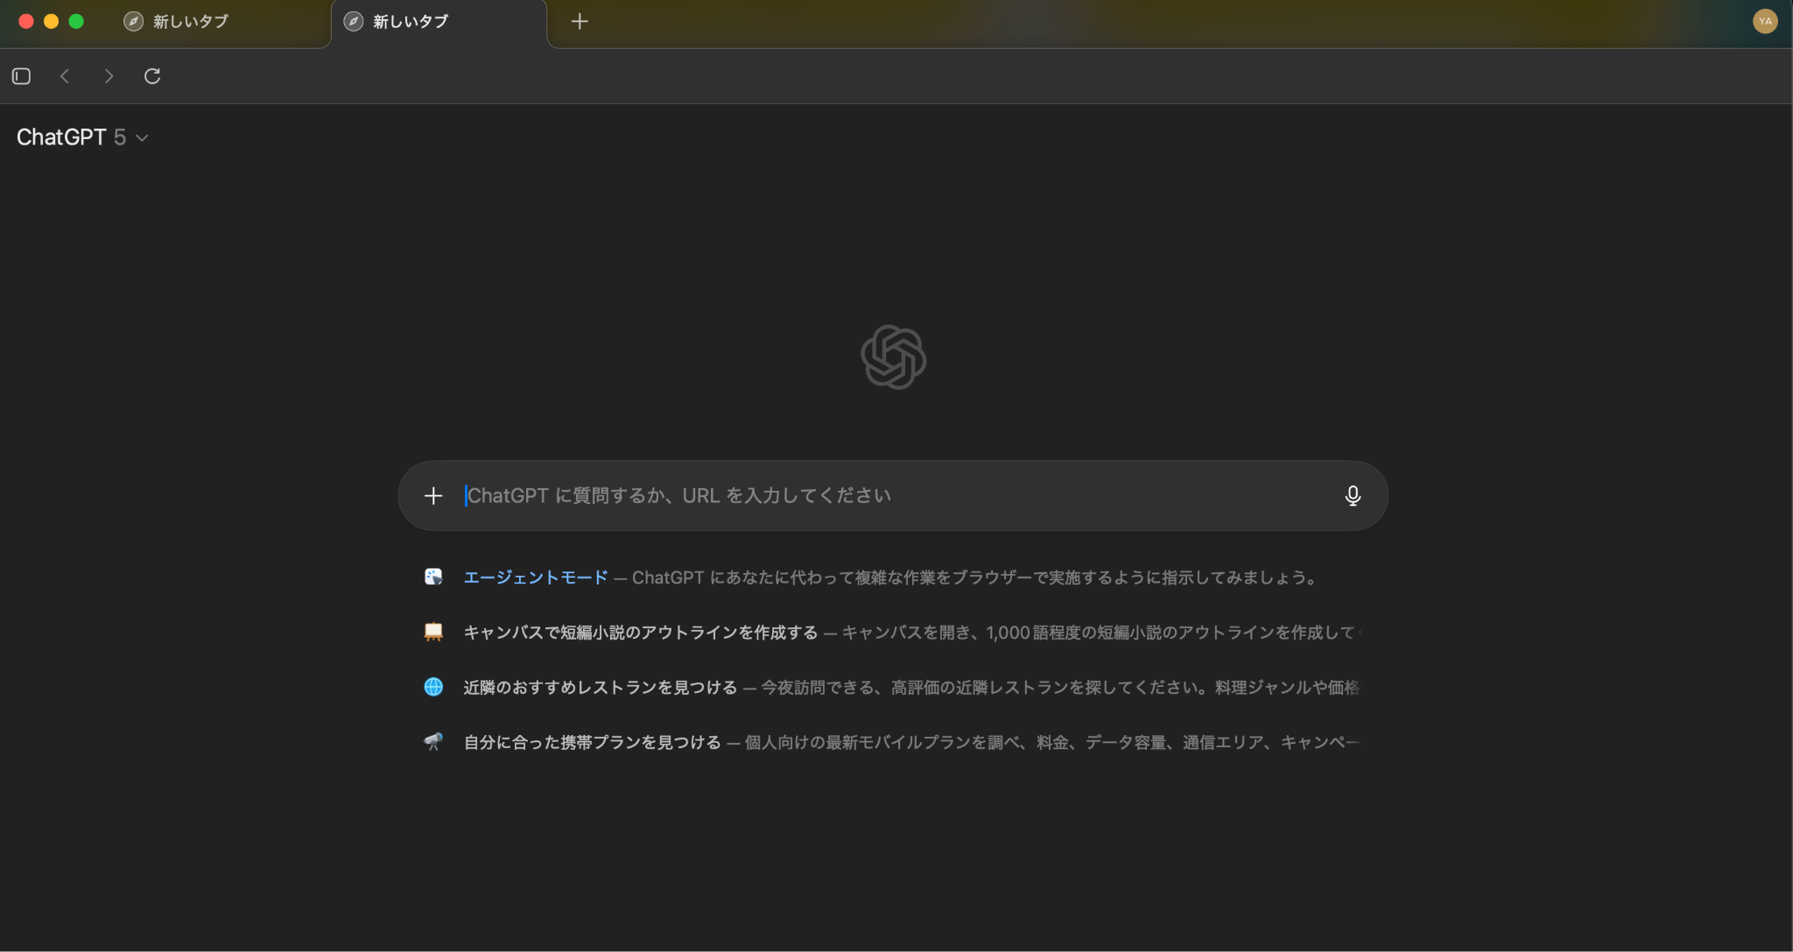
Task: Click the YA profile avatar
Action: click(1765, 21)
